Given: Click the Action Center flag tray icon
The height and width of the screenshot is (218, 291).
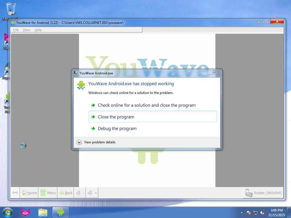Looking at the screenshot, I should pos(248,213).
